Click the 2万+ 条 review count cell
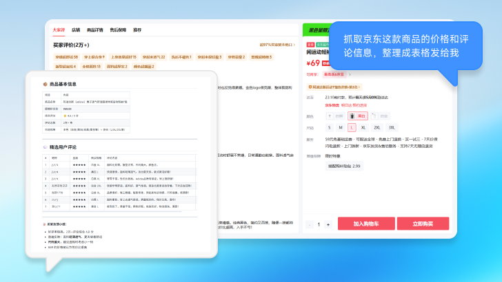The width and height of the screenshot is (502, 282). tap(95, 122)
